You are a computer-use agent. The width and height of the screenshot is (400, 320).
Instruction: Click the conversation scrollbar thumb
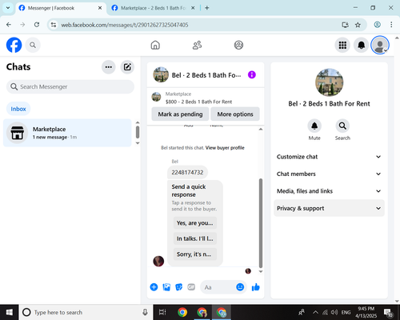[261, 223]
